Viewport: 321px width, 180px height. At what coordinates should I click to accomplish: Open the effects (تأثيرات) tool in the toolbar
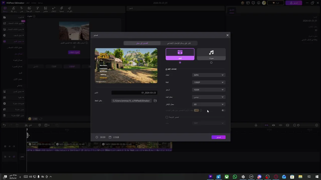(70, 9)
